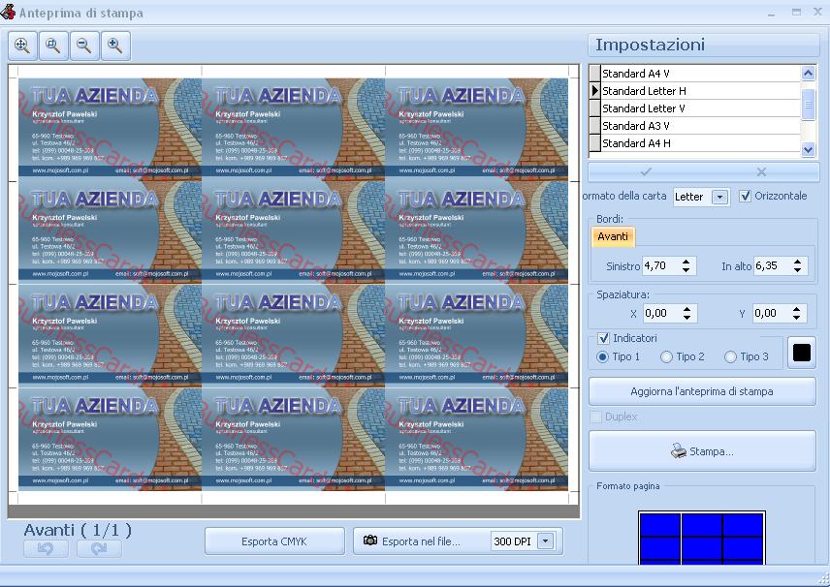This screenshot has height=587, width=830.
Task: Cancel changes with the X button below the list
Action: click(761, 171)
